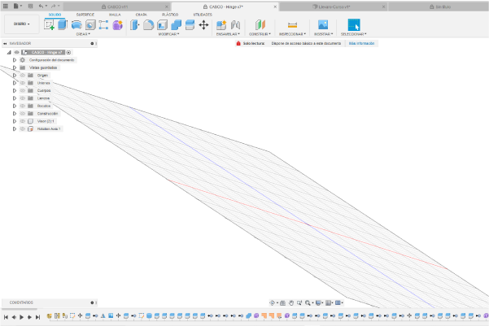Close the CASCO v11 tab
Image resolution: width=489 pixels, height=326 pixels.
(167, 7)
